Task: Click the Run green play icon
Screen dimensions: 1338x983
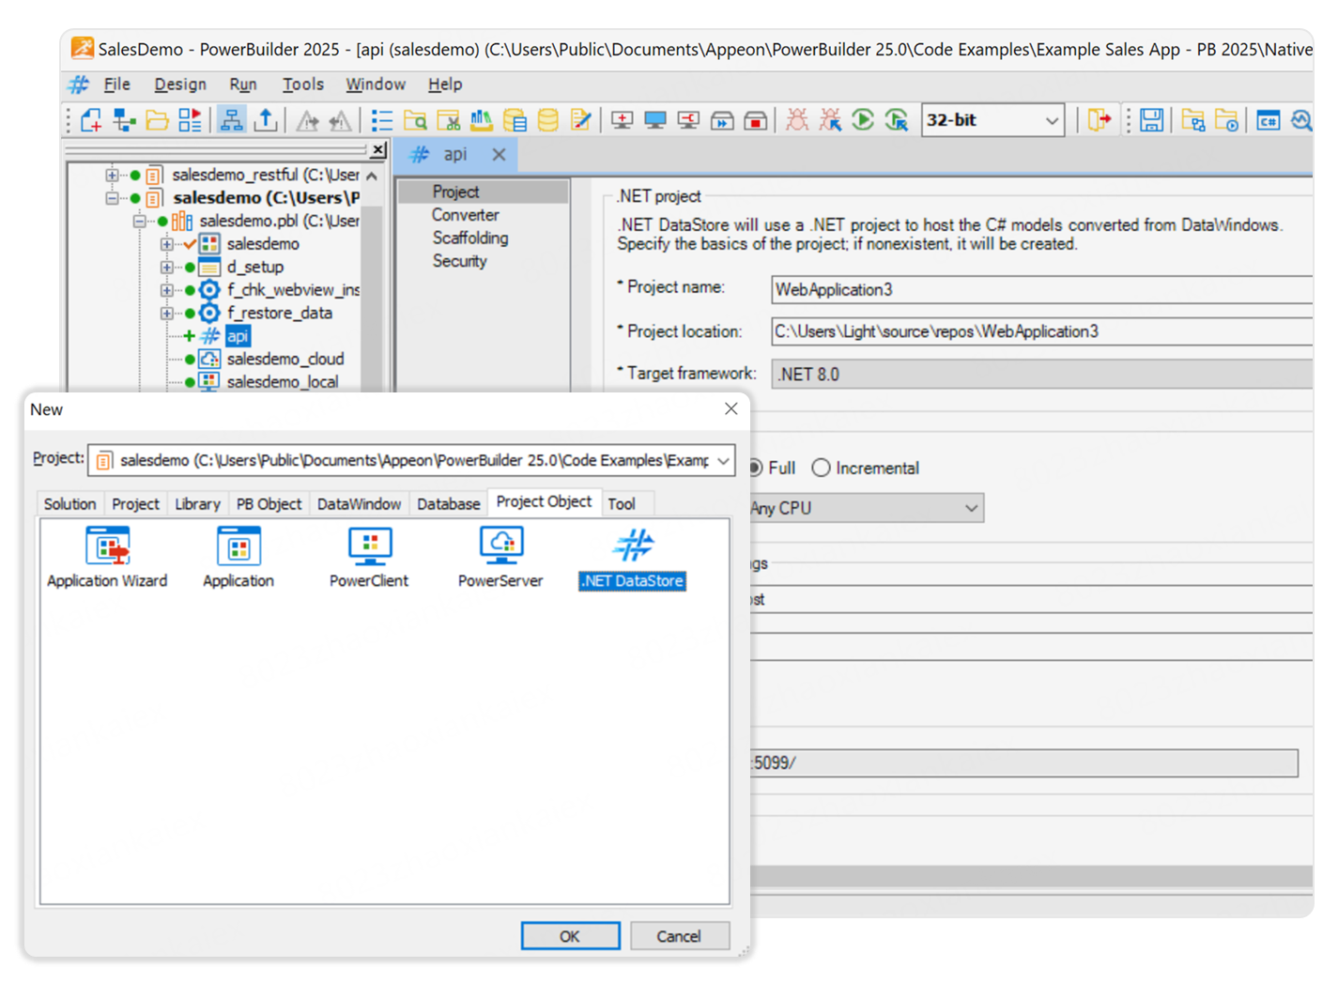Action: tap(862, 120)
